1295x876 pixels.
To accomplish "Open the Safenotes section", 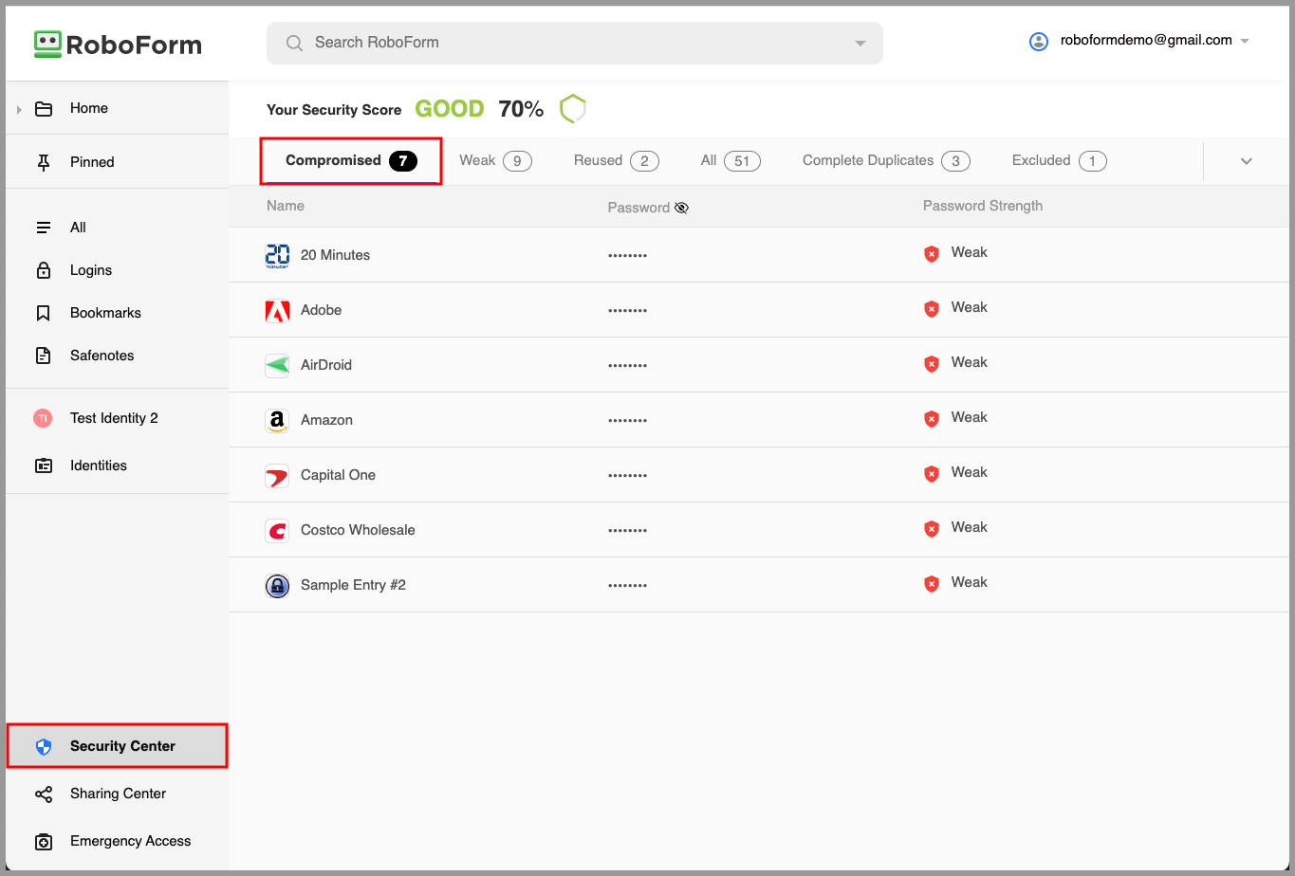I will point(102,356).
